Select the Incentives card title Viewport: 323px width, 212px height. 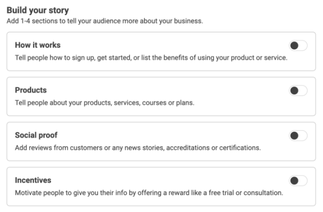tap(33, 180)
